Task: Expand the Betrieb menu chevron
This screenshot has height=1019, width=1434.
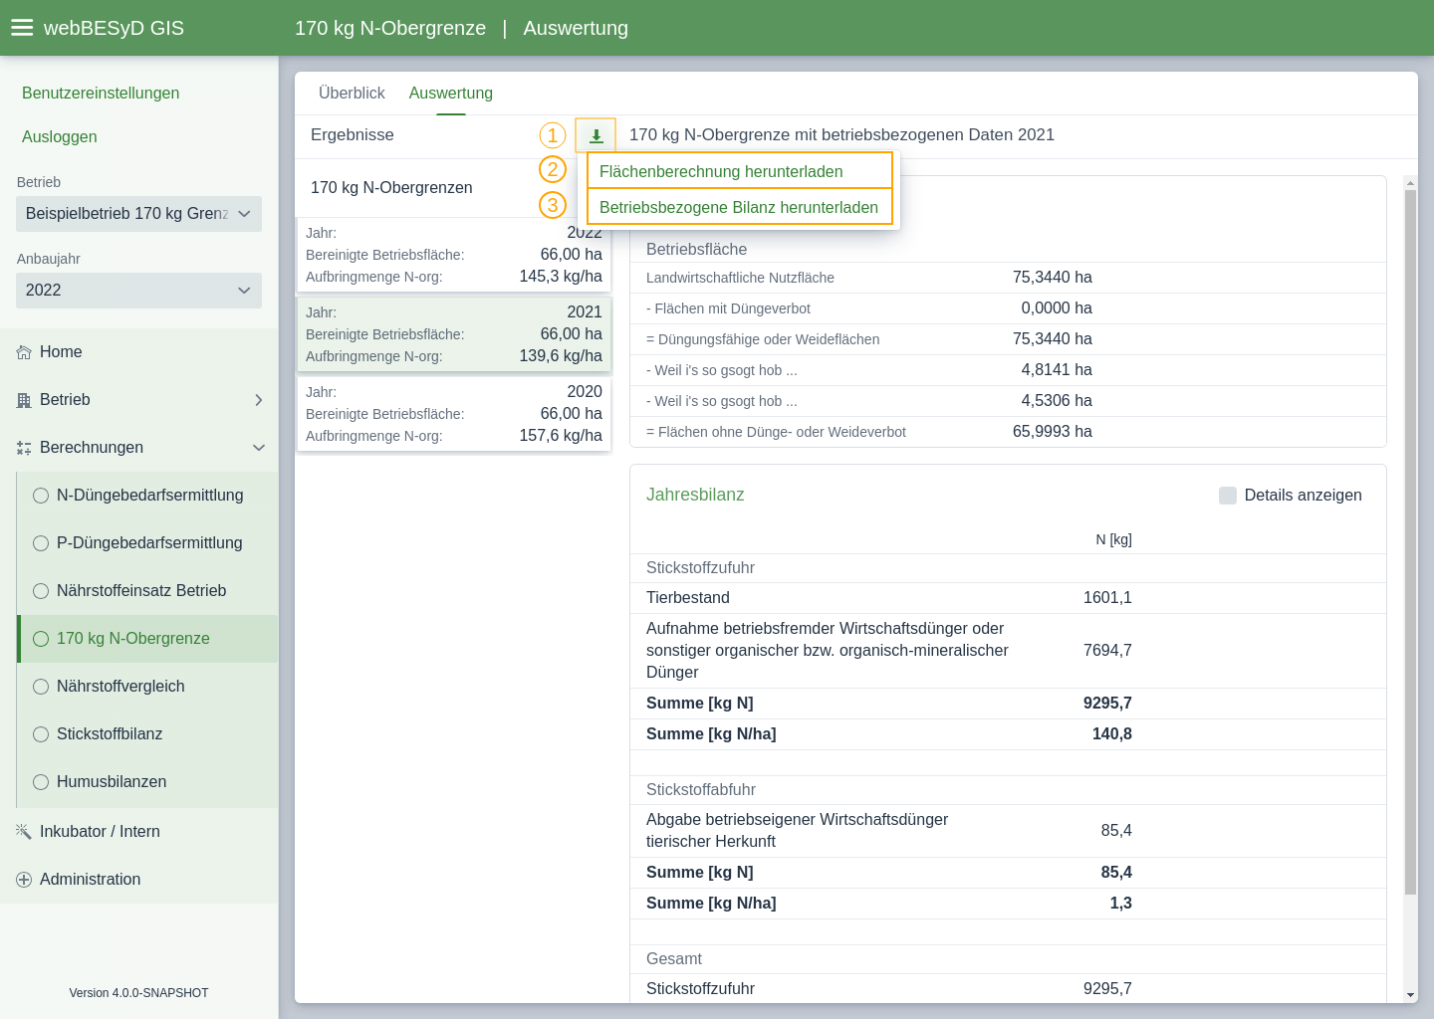Action: click(259, 400)
